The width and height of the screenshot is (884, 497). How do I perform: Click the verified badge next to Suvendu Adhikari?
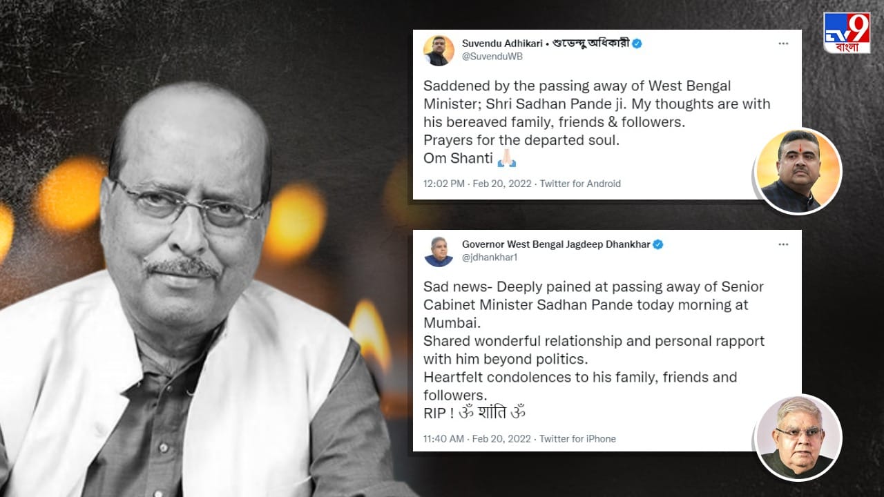[637, 43]
